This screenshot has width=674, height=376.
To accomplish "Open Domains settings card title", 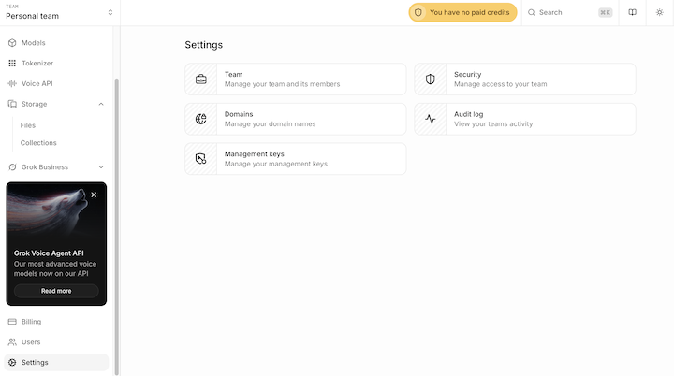I will tap(239, 114).
